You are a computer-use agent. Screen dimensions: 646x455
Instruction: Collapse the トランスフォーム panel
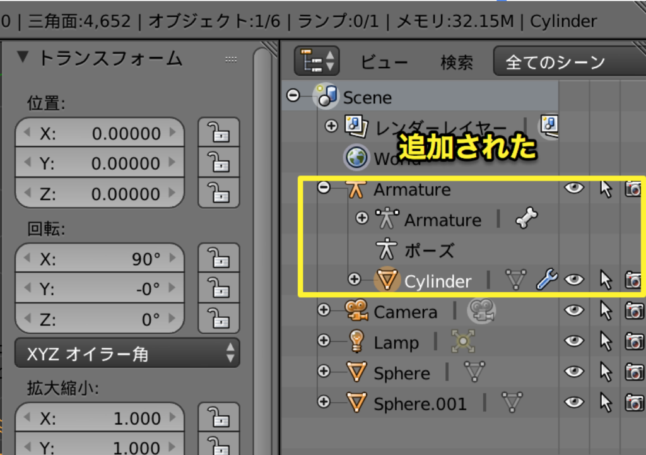click(x=23, y=57)
